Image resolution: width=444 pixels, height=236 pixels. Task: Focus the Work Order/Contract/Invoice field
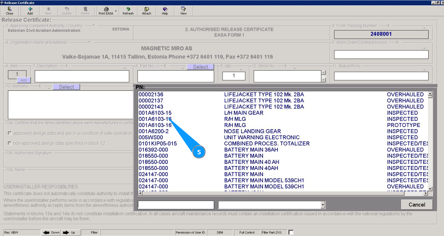pos(381,55)
